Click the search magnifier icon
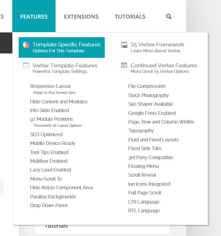The height and width of the screenshot is (236, 221). pyautogui.click(x=169, y=16)
